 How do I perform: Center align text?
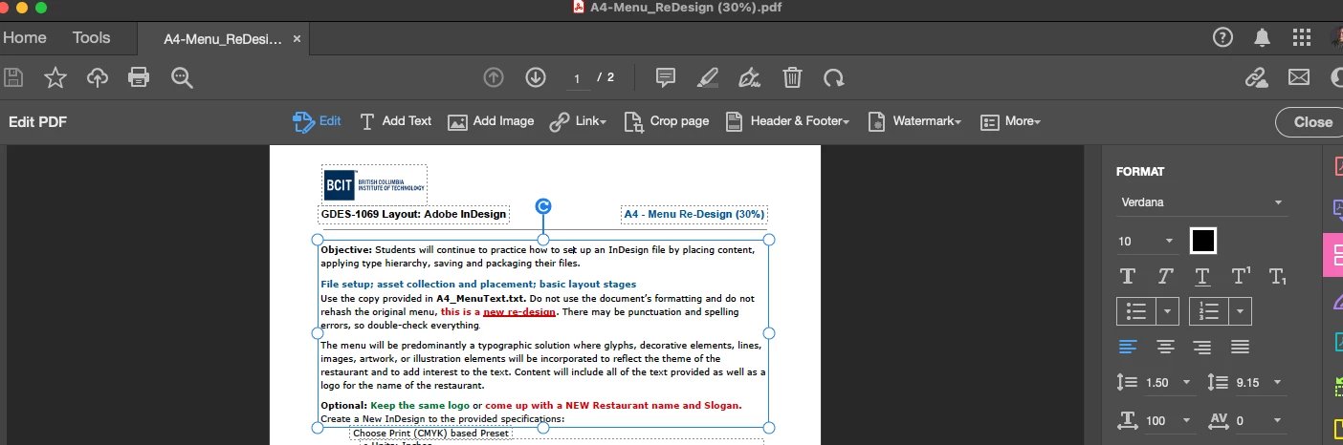1165,347
